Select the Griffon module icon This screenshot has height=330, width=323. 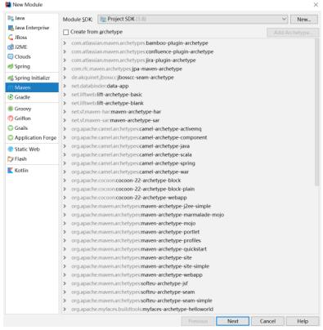[x=11, y=118]
